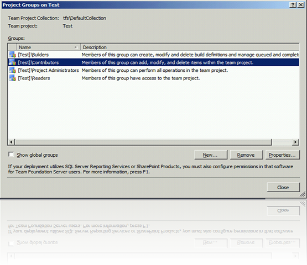Sort groups by the Description column header
The width and height of the screenshot is (307, 265).
[190, 47]
